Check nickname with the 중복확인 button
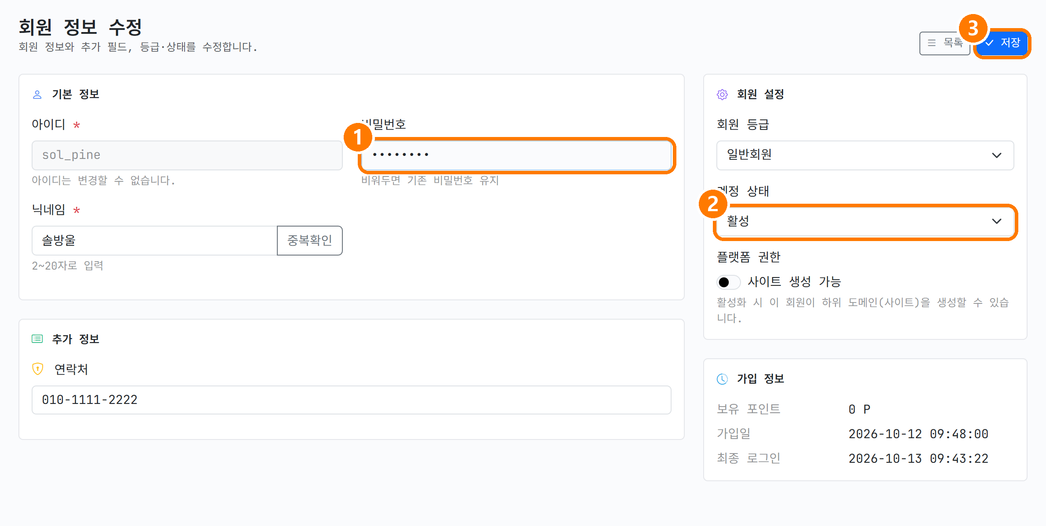1046x526 pixels. click(310, 240)
